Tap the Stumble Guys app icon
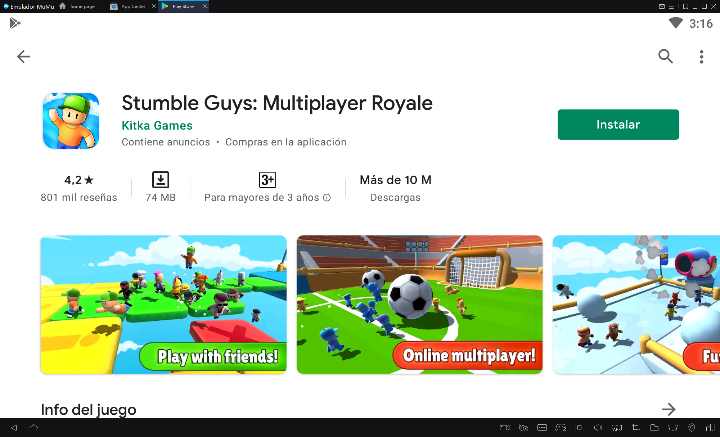Image resolution: width=720 pixels, height=437 pixels. pos(71,121)
